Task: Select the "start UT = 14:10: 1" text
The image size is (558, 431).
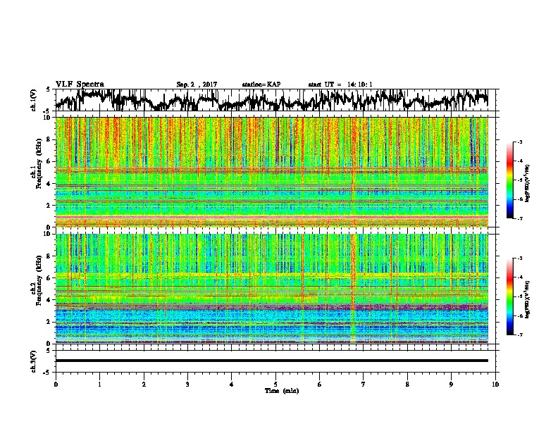Action: point(340,85)
